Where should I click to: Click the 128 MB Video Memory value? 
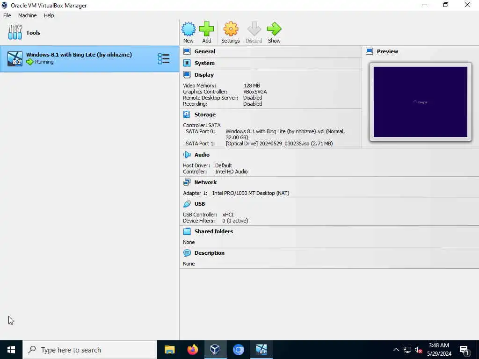click(x=252, y=86)
